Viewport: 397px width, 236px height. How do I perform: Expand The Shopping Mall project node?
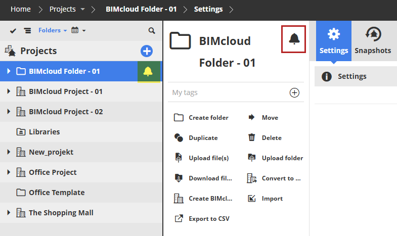pos(9,213)
